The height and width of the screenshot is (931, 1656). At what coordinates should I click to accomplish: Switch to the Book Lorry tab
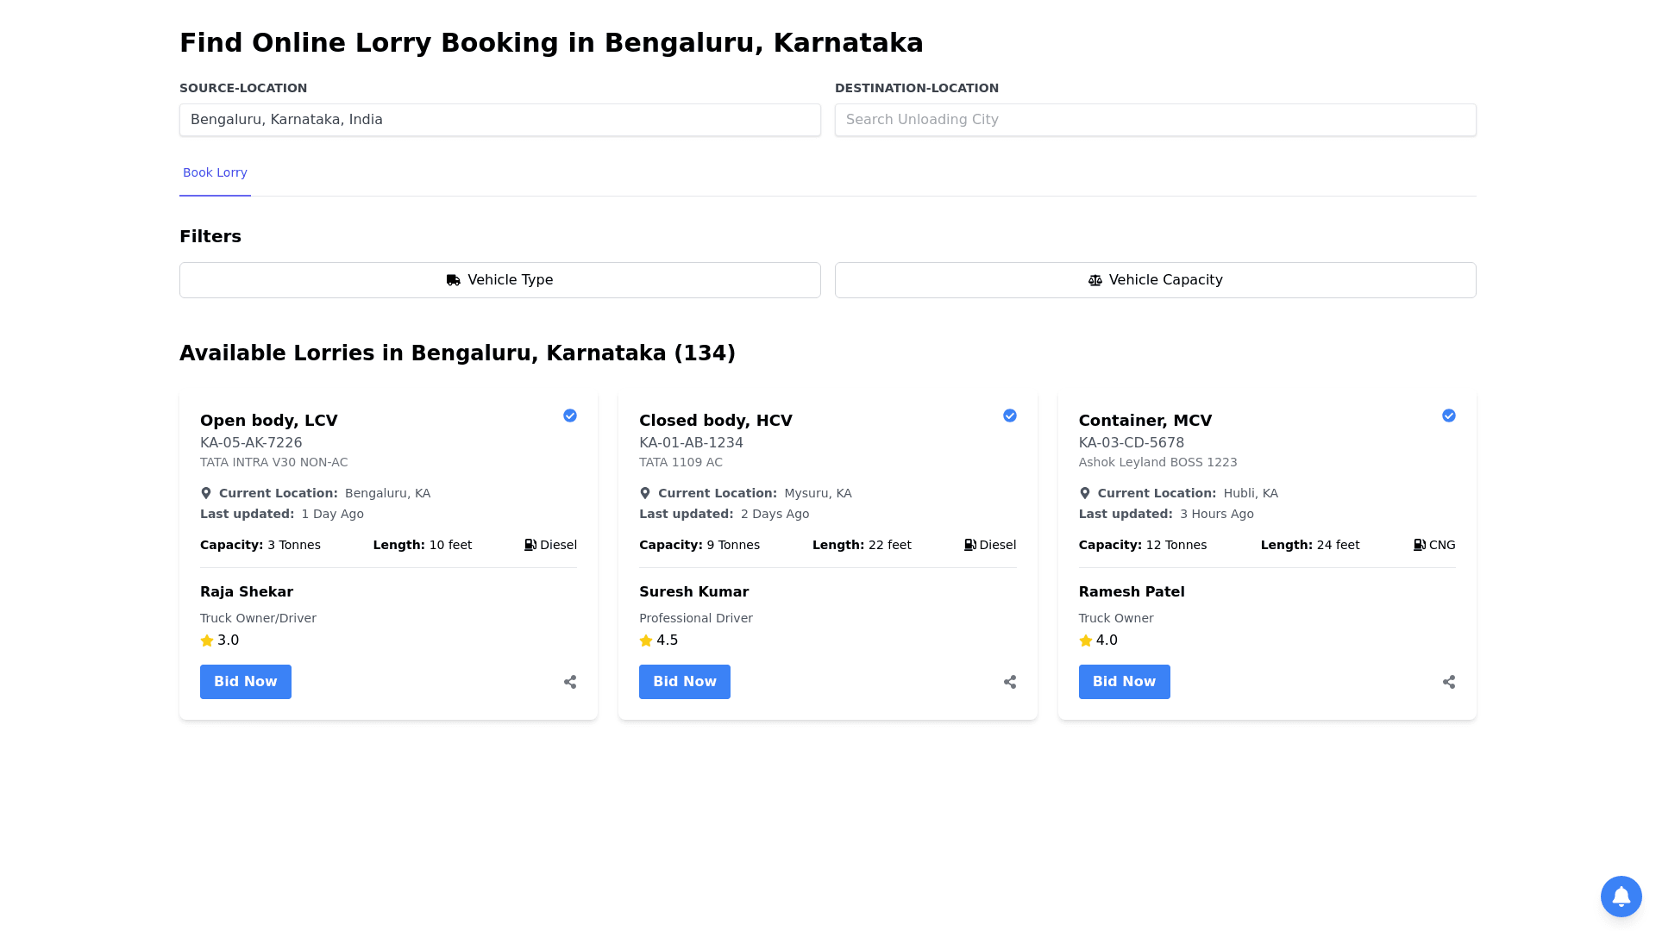pyautogui.click(x=215, y=172)
